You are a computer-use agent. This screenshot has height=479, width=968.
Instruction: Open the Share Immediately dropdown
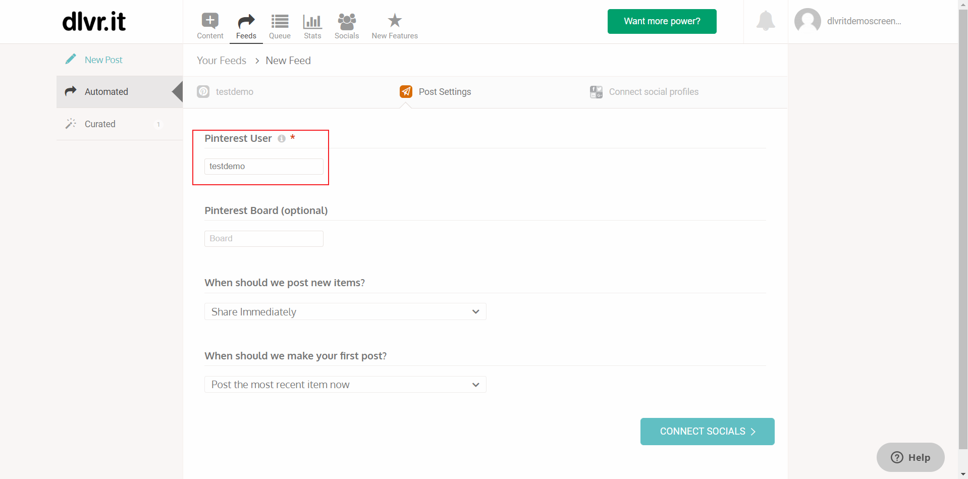[x=345, y=311]
